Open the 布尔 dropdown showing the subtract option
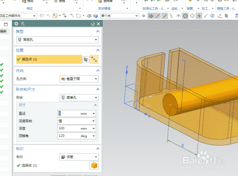This screenshot has width=238, height=176. pos(79,157)
